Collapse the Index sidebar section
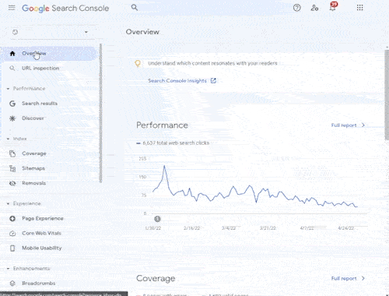The image size is (389, 296). (8, 139)
